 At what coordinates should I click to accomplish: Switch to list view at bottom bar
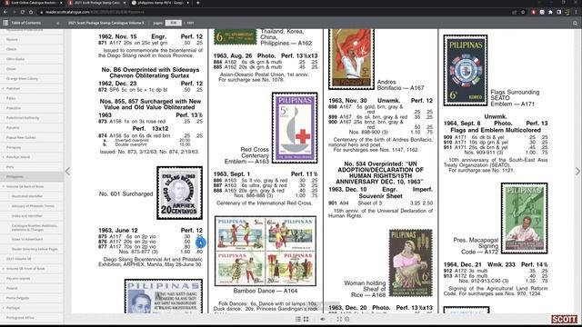[x=298, y=319]
